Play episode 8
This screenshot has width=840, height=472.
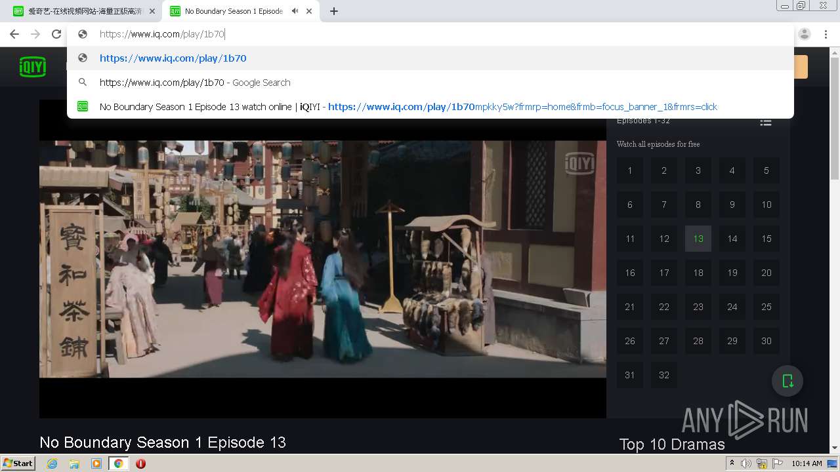point(698,205)
